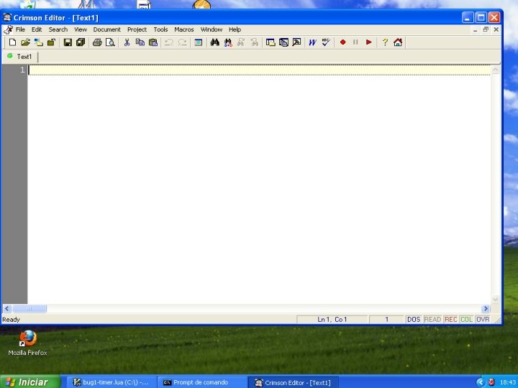Click the yellow question mark help icon
The image size is (518, 388).
pyautogui.click(x=385, y=42)
